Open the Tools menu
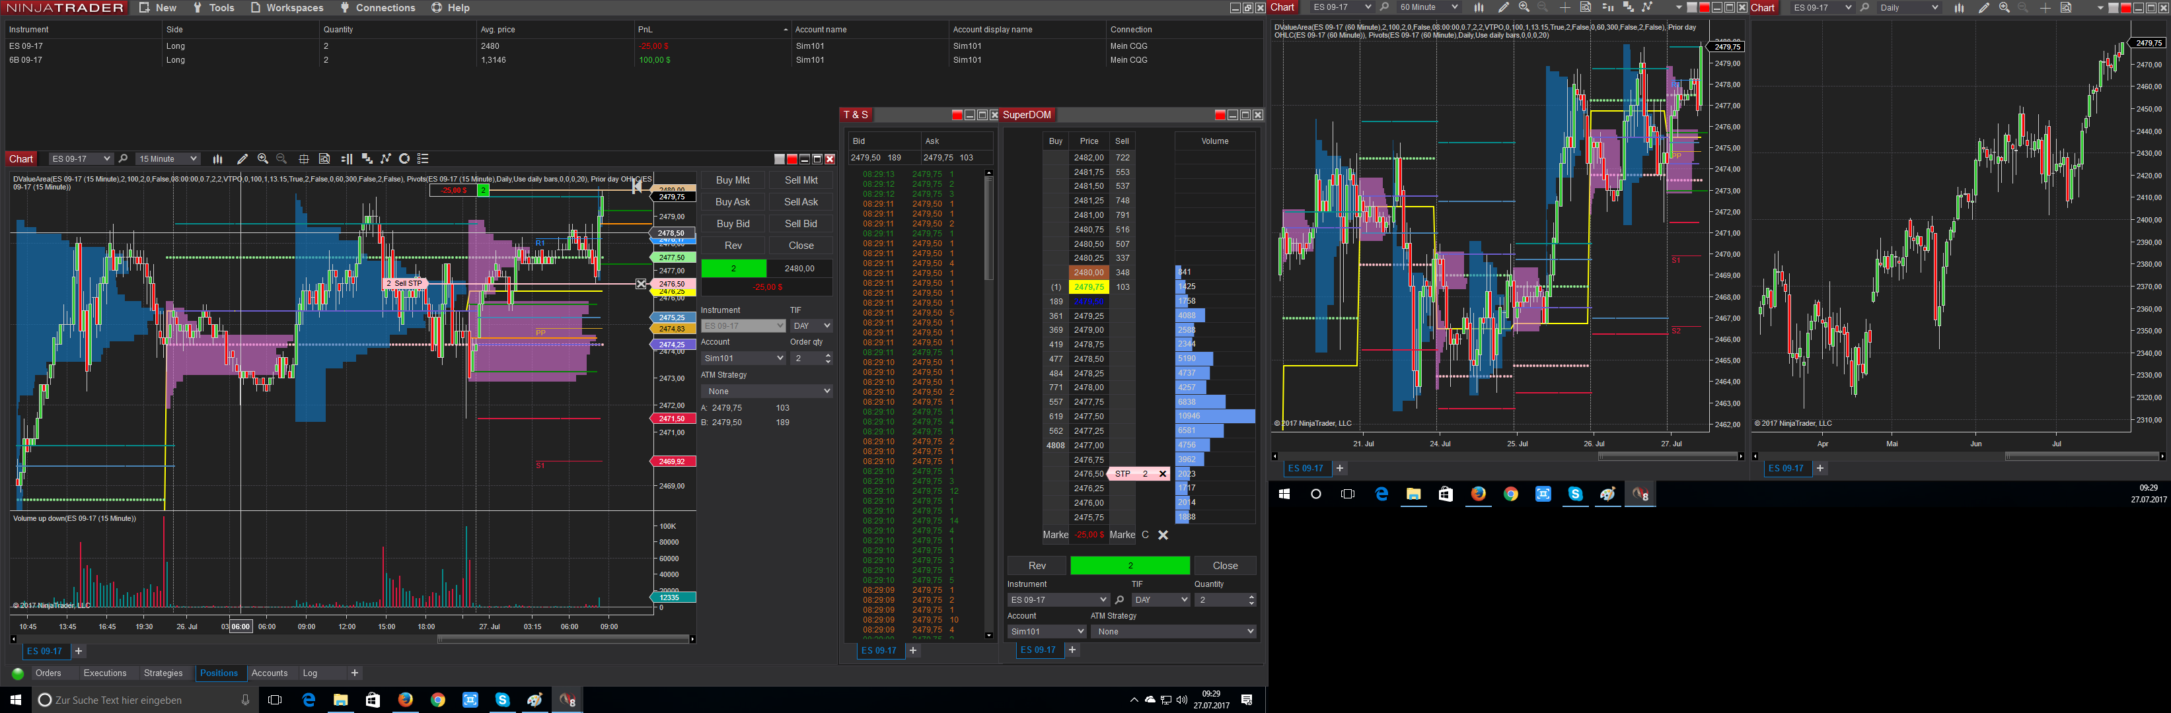Screen dimensions: 2171x713 [214, 7]
